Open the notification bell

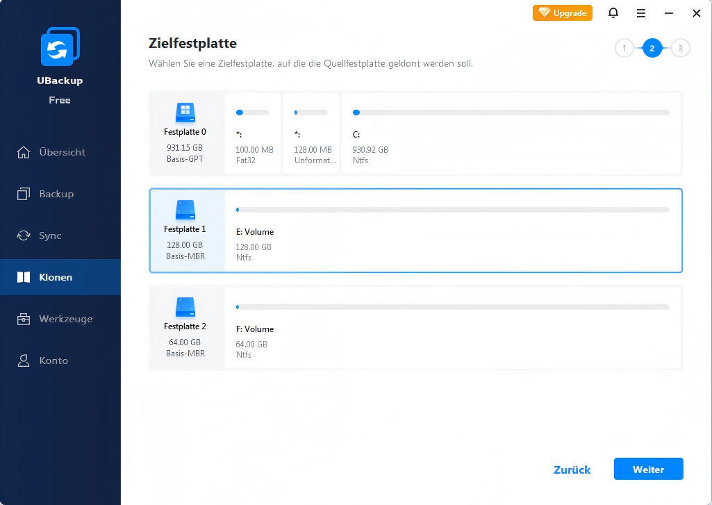[x=613, y=13]
